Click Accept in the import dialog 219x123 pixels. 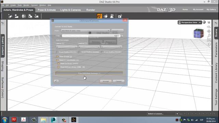pos(106,81)
